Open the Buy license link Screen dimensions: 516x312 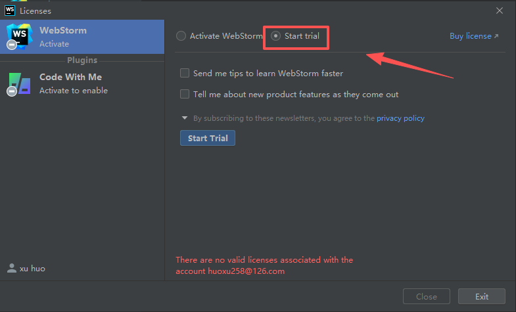tap(471, 36)
